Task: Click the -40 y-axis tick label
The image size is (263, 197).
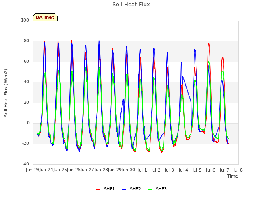Action: (25, 164)
